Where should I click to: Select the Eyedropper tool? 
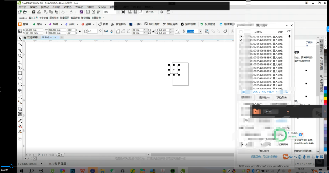[x=20, y=121]
